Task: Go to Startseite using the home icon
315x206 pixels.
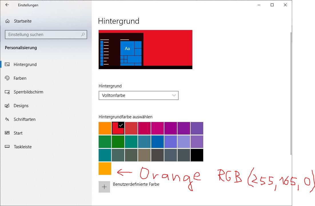Action: tap(7, 21)
